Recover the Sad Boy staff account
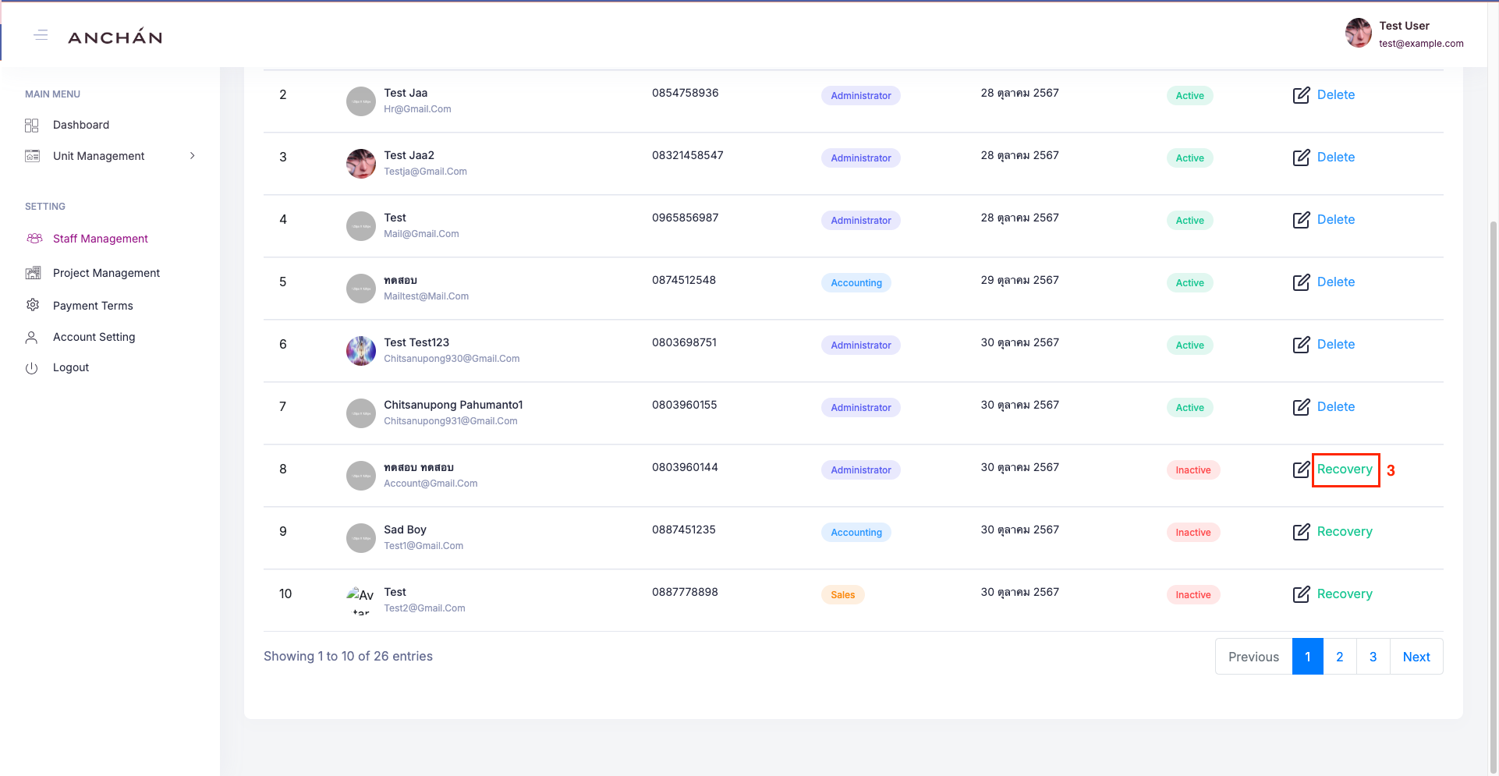 [1345, 532]
